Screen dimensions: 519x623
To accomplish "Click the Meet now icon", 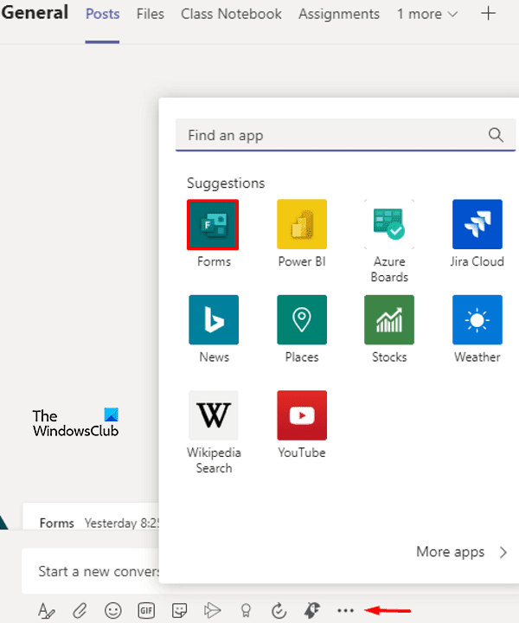I will [212, 610].
